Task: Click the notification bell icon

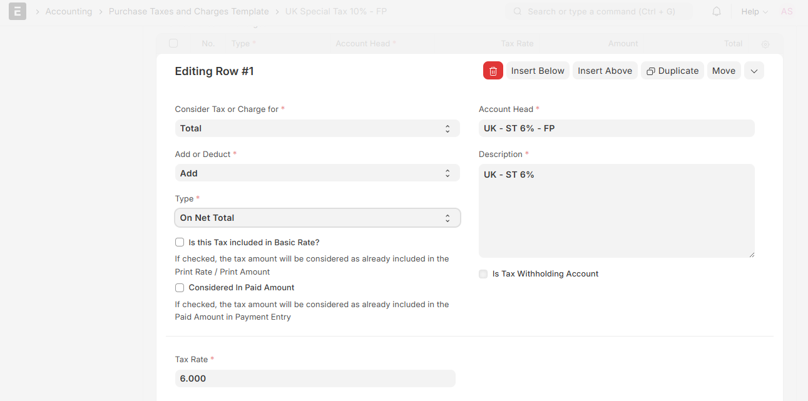Action: [717, 11]
